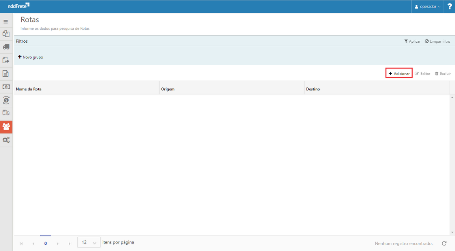The width and height of the screenshot is (455, 251).
Task: Open the outlined truck sidebar icon
Action: 6,113
